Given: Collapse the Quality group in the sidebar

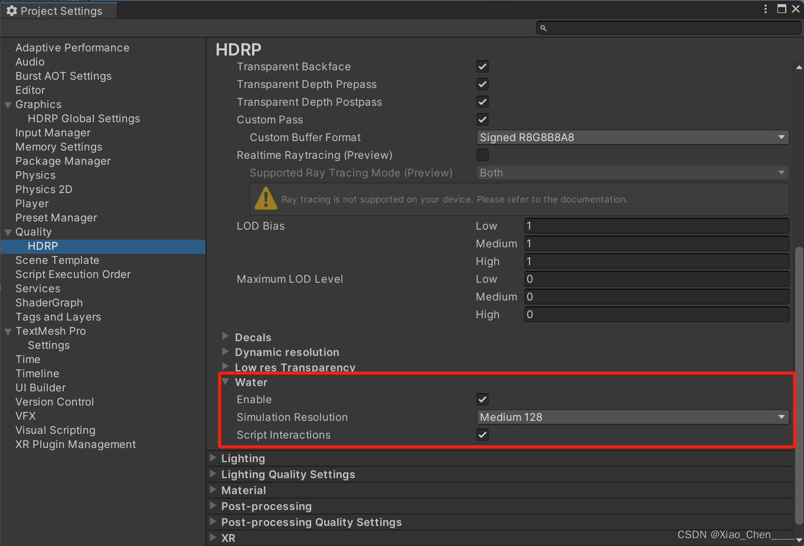Looking at the screenshot, I should coord(8,231).
